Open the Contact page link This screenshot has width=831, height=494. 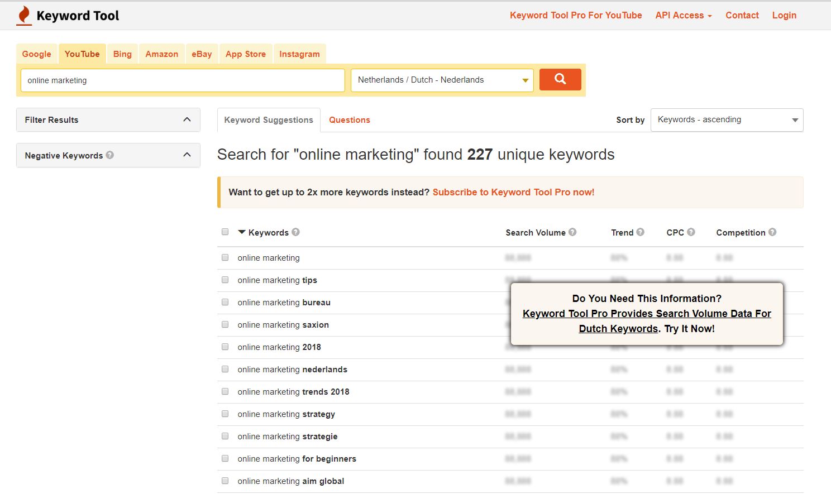point(742,16)
